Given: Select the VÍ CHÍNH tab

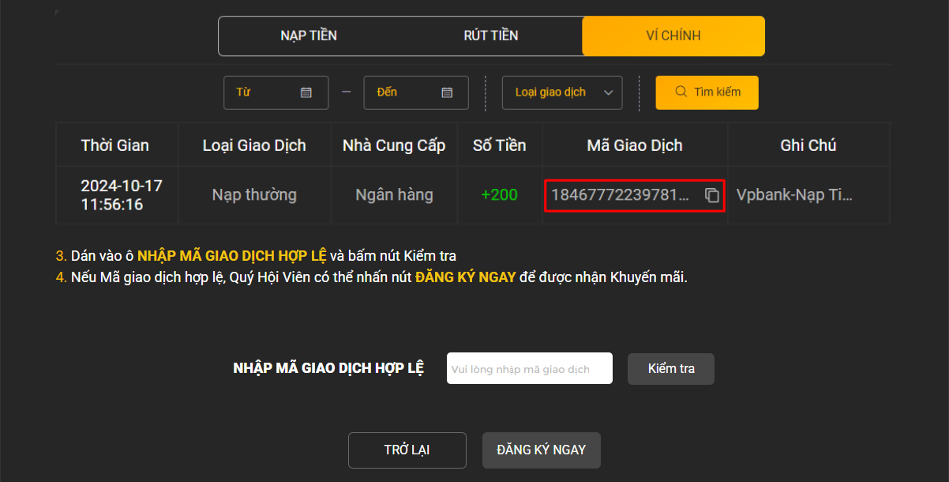Looking at the screenshot, I should [x=673, y=36].
